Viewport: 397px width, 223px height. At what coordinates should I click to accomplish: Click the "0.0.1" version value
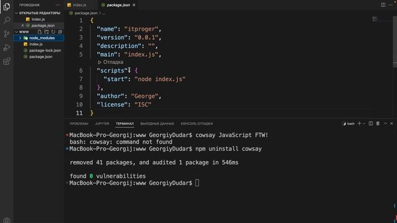(146, 37)
